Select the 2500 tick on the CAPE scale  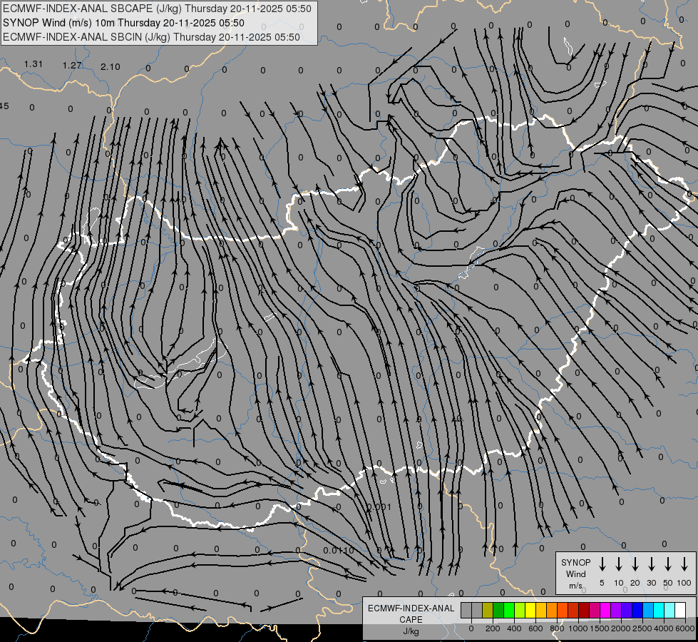[x=642, y=628]
